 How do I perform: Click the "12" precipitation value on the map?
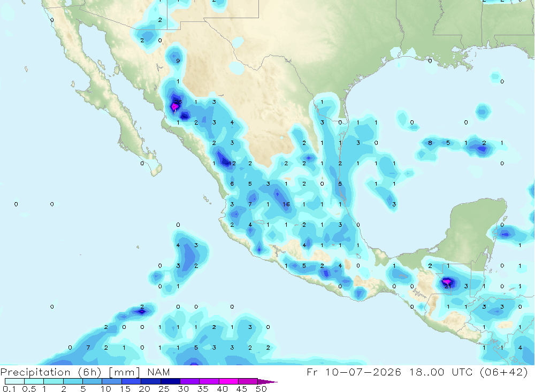pyautogui.click(x=232, y=164)
